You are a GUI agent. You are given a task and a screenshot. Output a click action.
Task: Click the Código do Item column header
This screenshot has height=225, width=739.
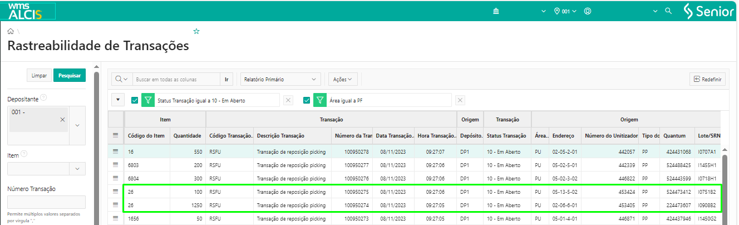point(146,135)
